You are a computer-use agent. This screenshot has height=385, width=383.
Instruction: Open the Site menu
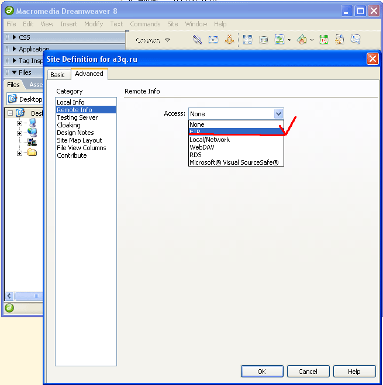(173, 24)
